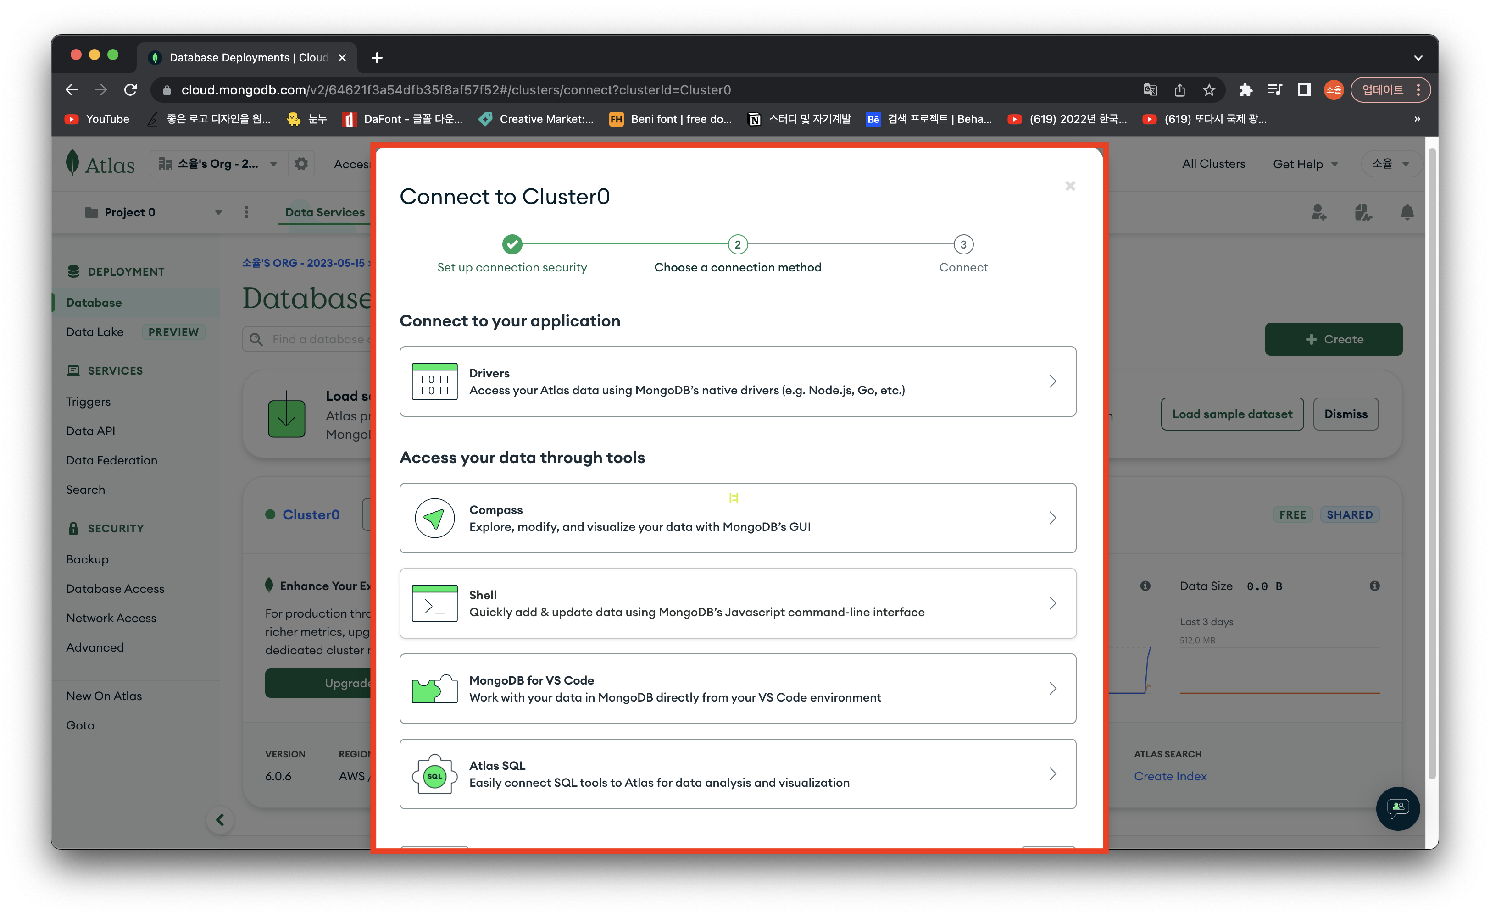The image size is (1490, 917).
Task: Close the Connect to Cluster0 dialog
Action: tap(1070, 186)
